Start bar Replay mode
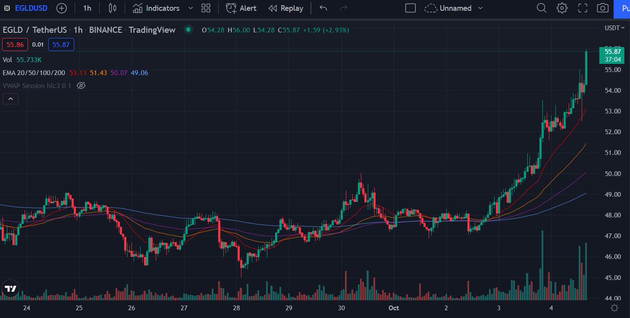Viewport: 630px width, 318px height. [286, 8]
